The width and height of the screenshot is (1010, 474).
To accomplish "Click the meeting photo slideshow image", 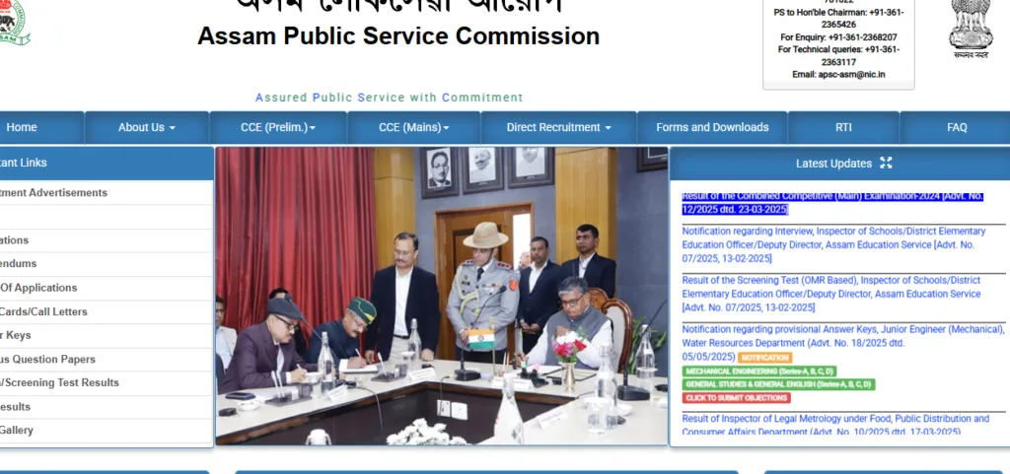I will point(442,296).
